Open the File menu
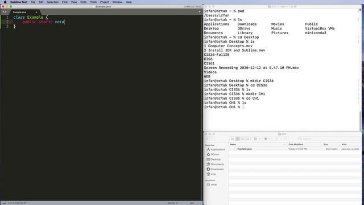364x205 pixels. pyautogui.click(x=33, y=2)
